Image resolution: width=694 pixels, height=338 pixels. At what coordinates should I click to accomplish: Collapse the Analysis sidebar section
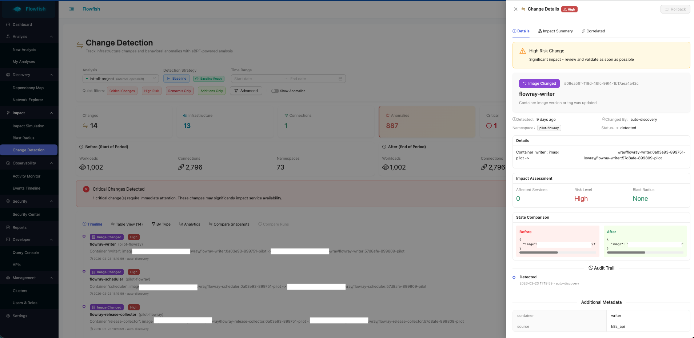[51, 36]
